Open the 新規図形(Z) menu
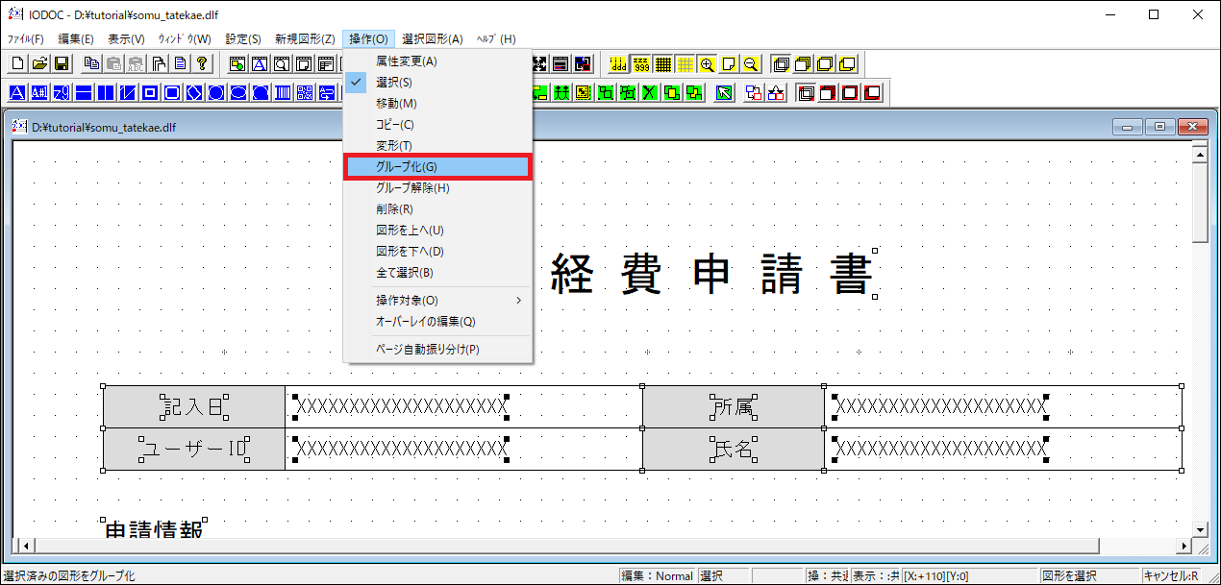 (305, 39)
